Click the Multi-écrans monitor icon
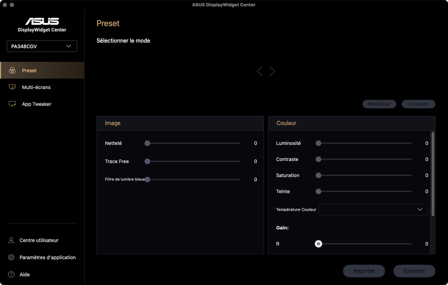 coord(12,87)
